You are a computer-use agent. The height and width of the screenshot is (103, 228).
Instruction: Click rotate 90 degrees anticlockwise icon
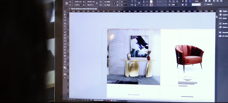[135, 2]
